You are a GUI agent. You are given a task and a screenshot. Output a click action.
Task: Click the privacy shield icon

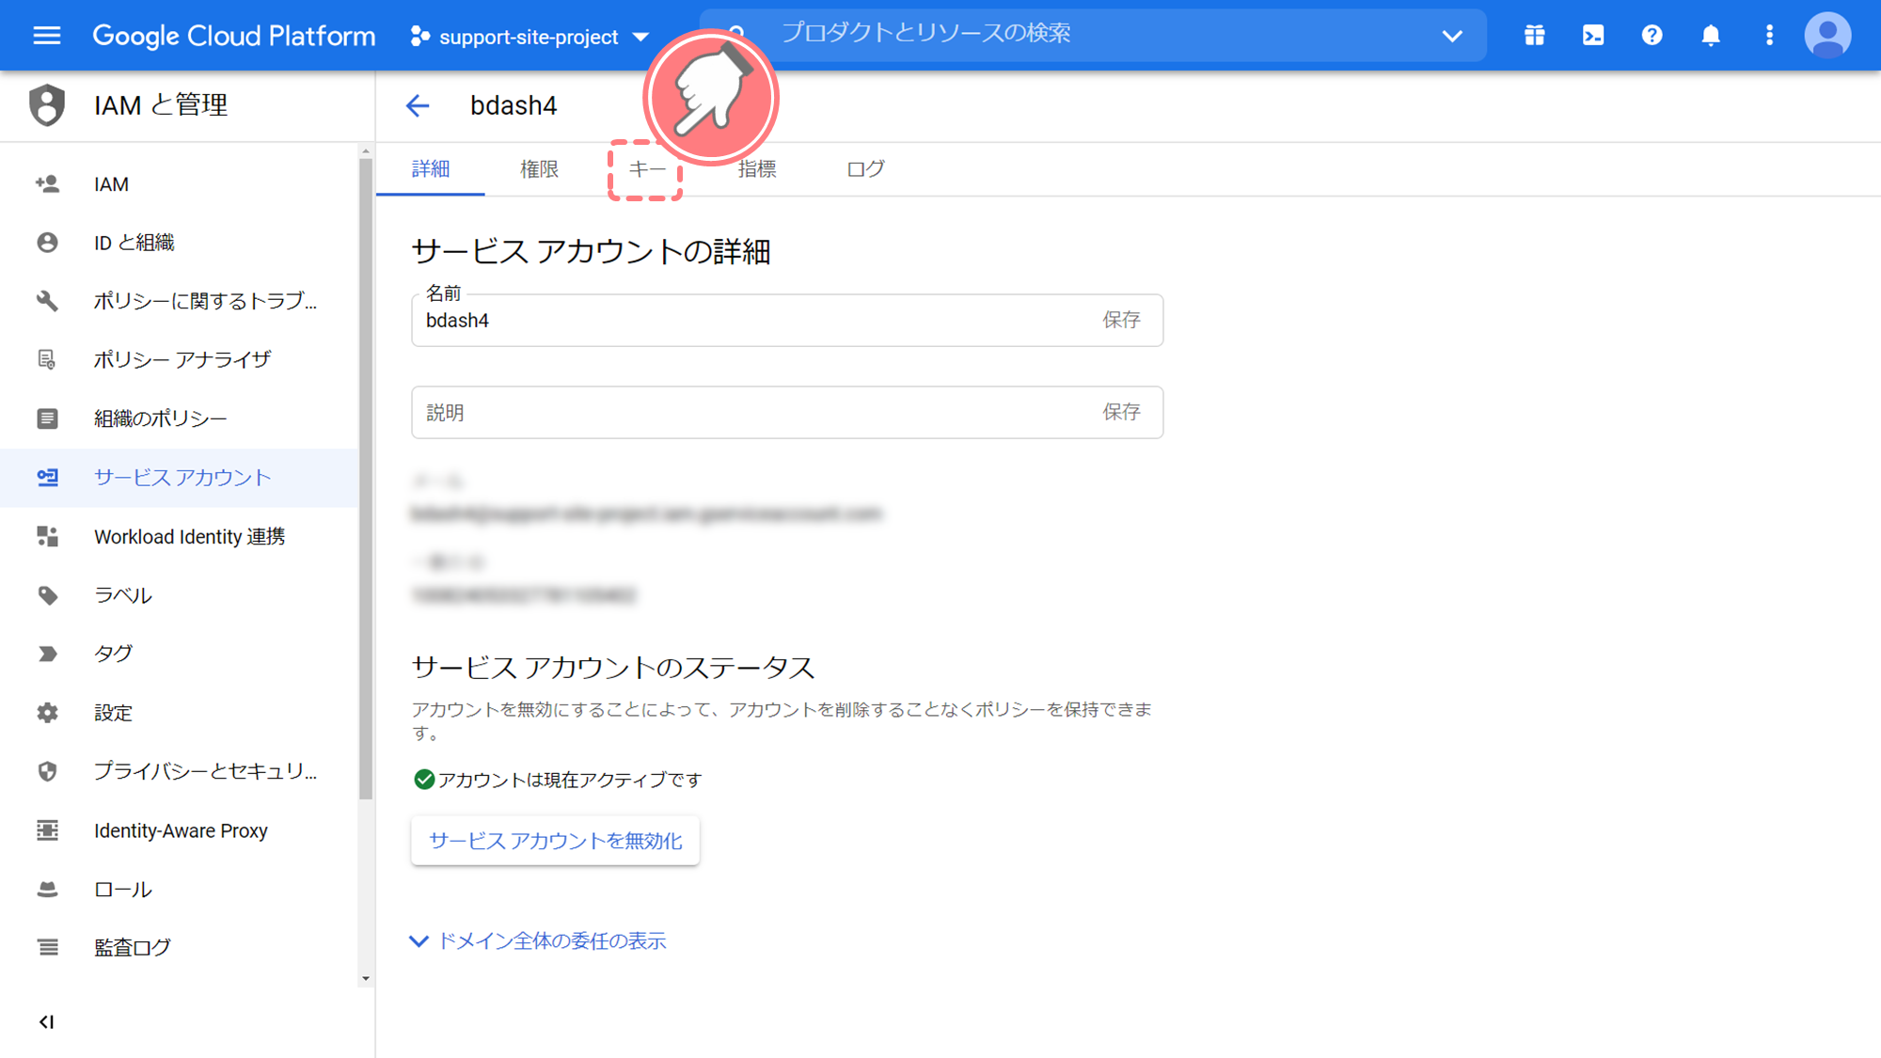[x=47, y=771]
